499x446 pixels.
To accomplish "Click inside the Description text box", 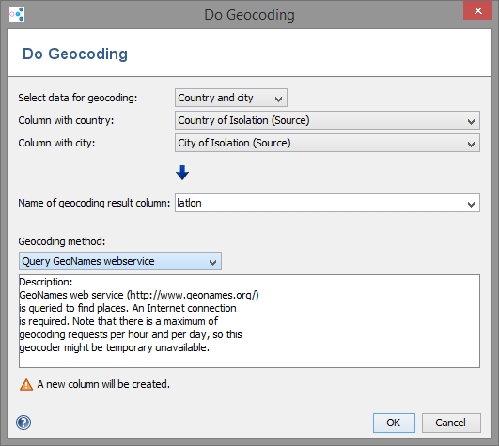I will (x=249, y=321).
